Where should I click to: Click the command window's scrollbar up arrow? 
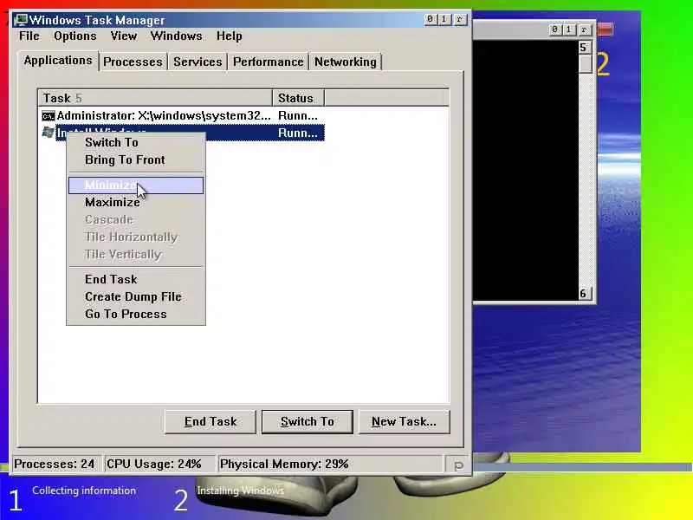585,48
